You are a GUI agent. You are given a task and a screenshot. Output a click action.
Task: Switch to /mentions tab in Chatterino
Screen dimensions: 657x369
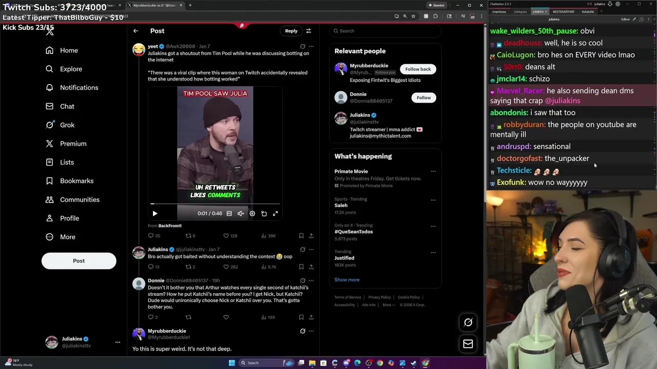(x=499, y=11)
